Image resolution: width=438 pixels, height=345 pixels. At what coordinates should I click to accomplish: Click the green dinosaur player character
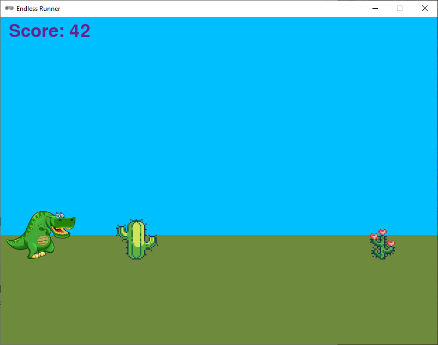[x=41, y=235]
